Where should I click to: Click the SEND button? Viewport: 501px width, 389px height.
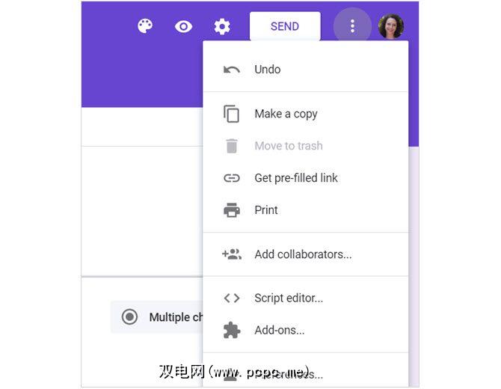[x=285, y=26]
